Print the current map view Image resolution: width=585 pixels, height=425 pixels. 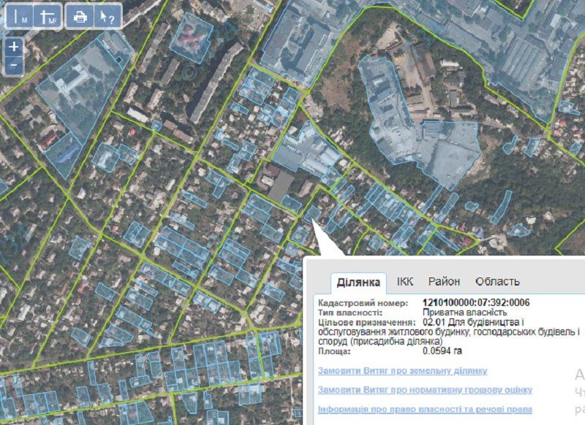(x=80, y=16)
